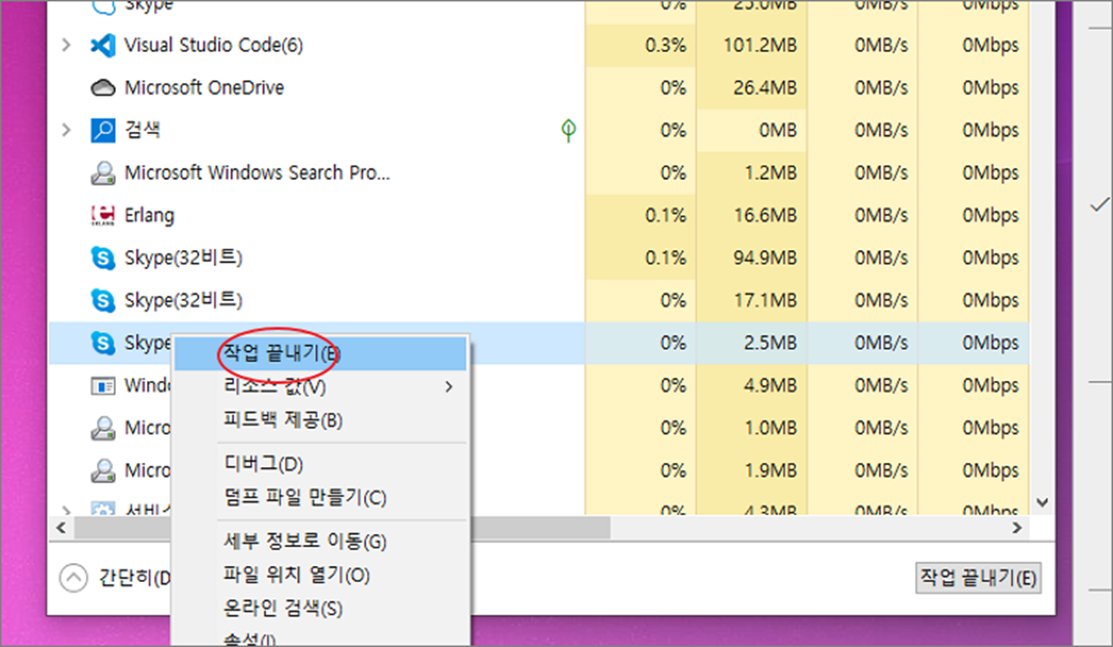The width and height of the screenshot is (1113, 647).
Task: Click the Micro... process icon in 1.0MB row
Action: [103, 428]
